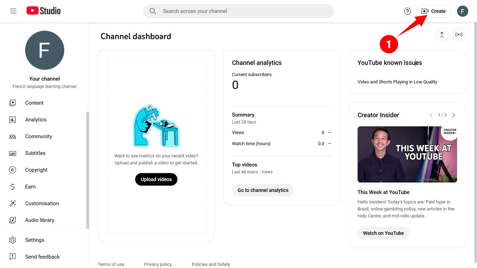Click the search magnifier icon
Image resolution: width=477 pixels, height=268 pixels.
[153, 11]
